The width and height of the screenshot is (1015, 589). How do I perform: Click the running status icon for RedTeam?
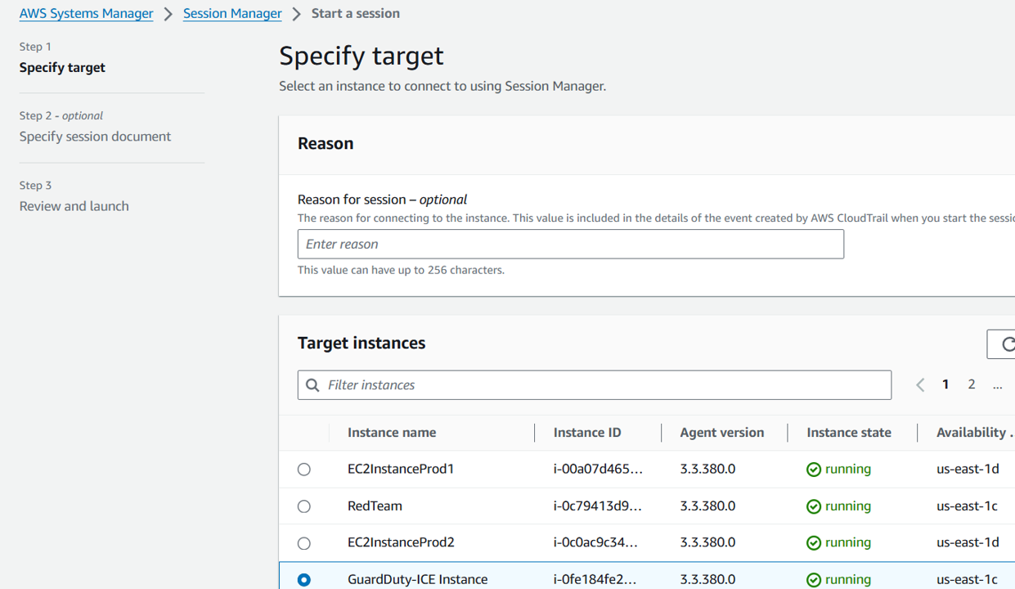(814, 506)
